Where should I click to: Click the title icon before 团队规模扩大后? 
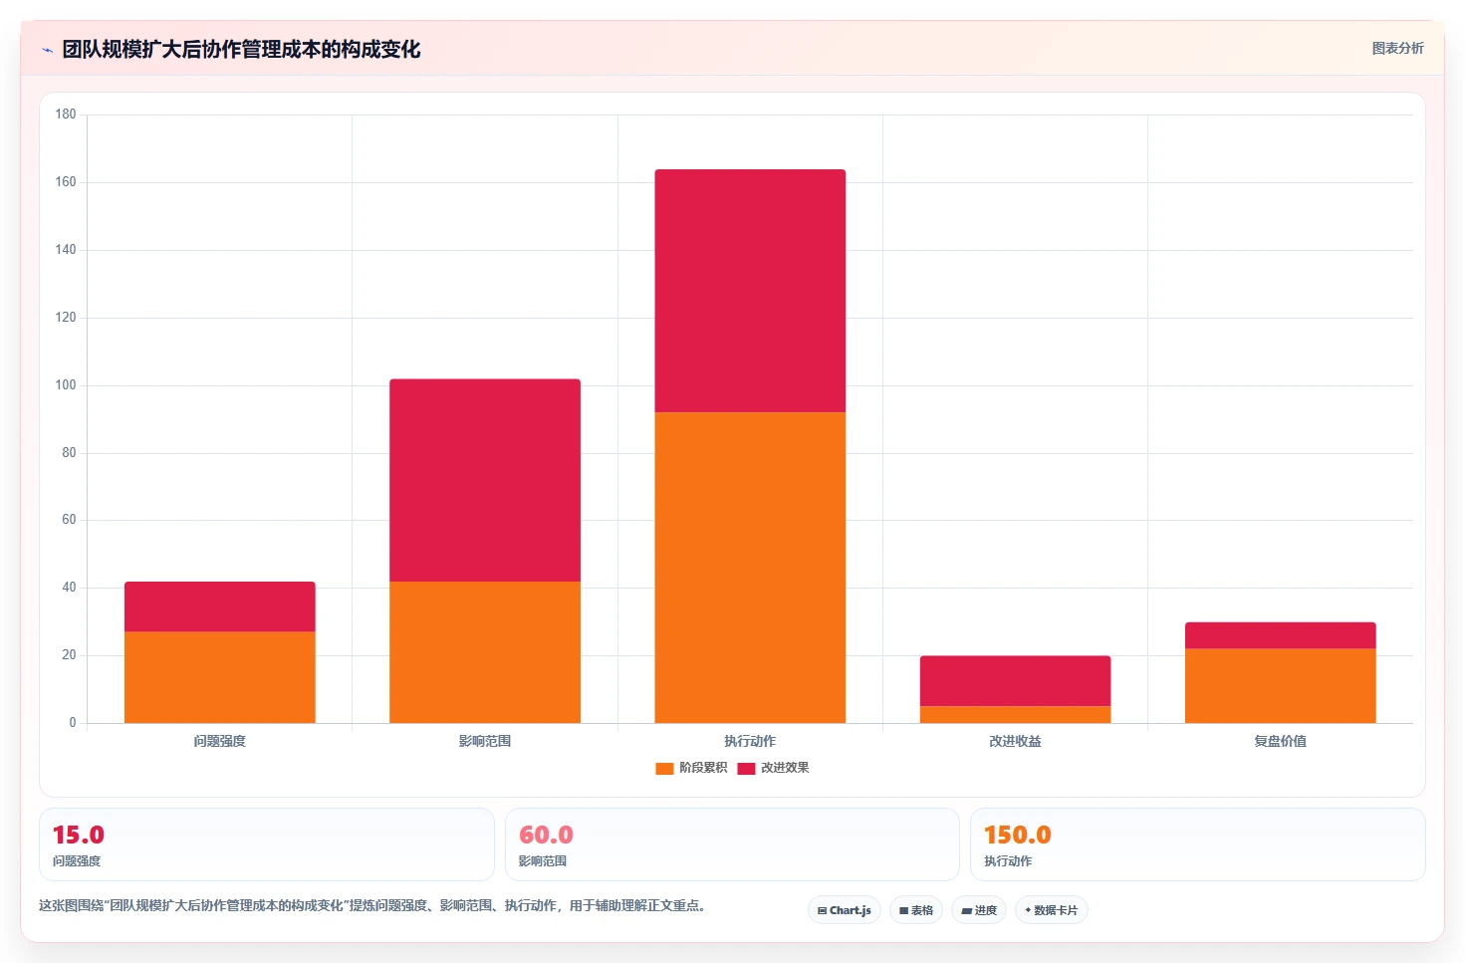pyautogui.click(x=47, y=50)
